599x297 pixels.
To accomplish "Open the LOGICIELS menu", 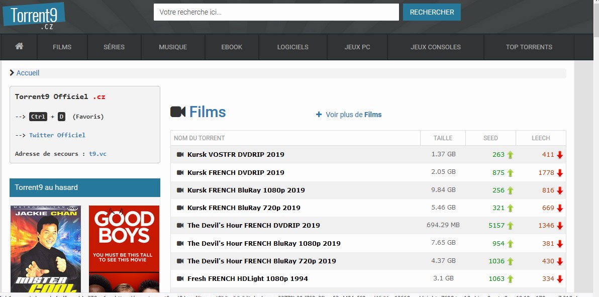I will coord(292,47).
